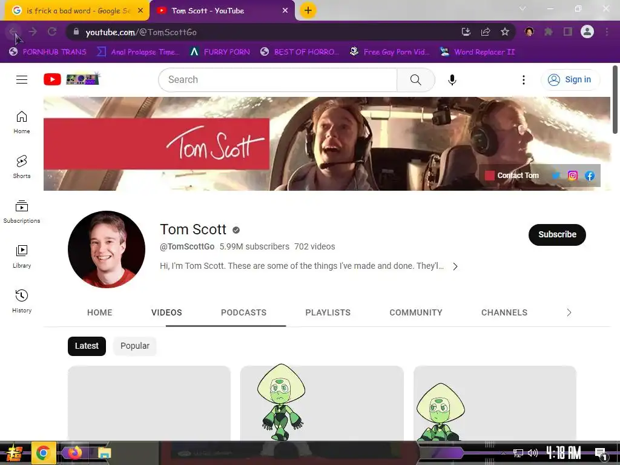Open a new browser tab
Image resolution: width=620 pixels, height=465 pixels.
click(308, 10)
